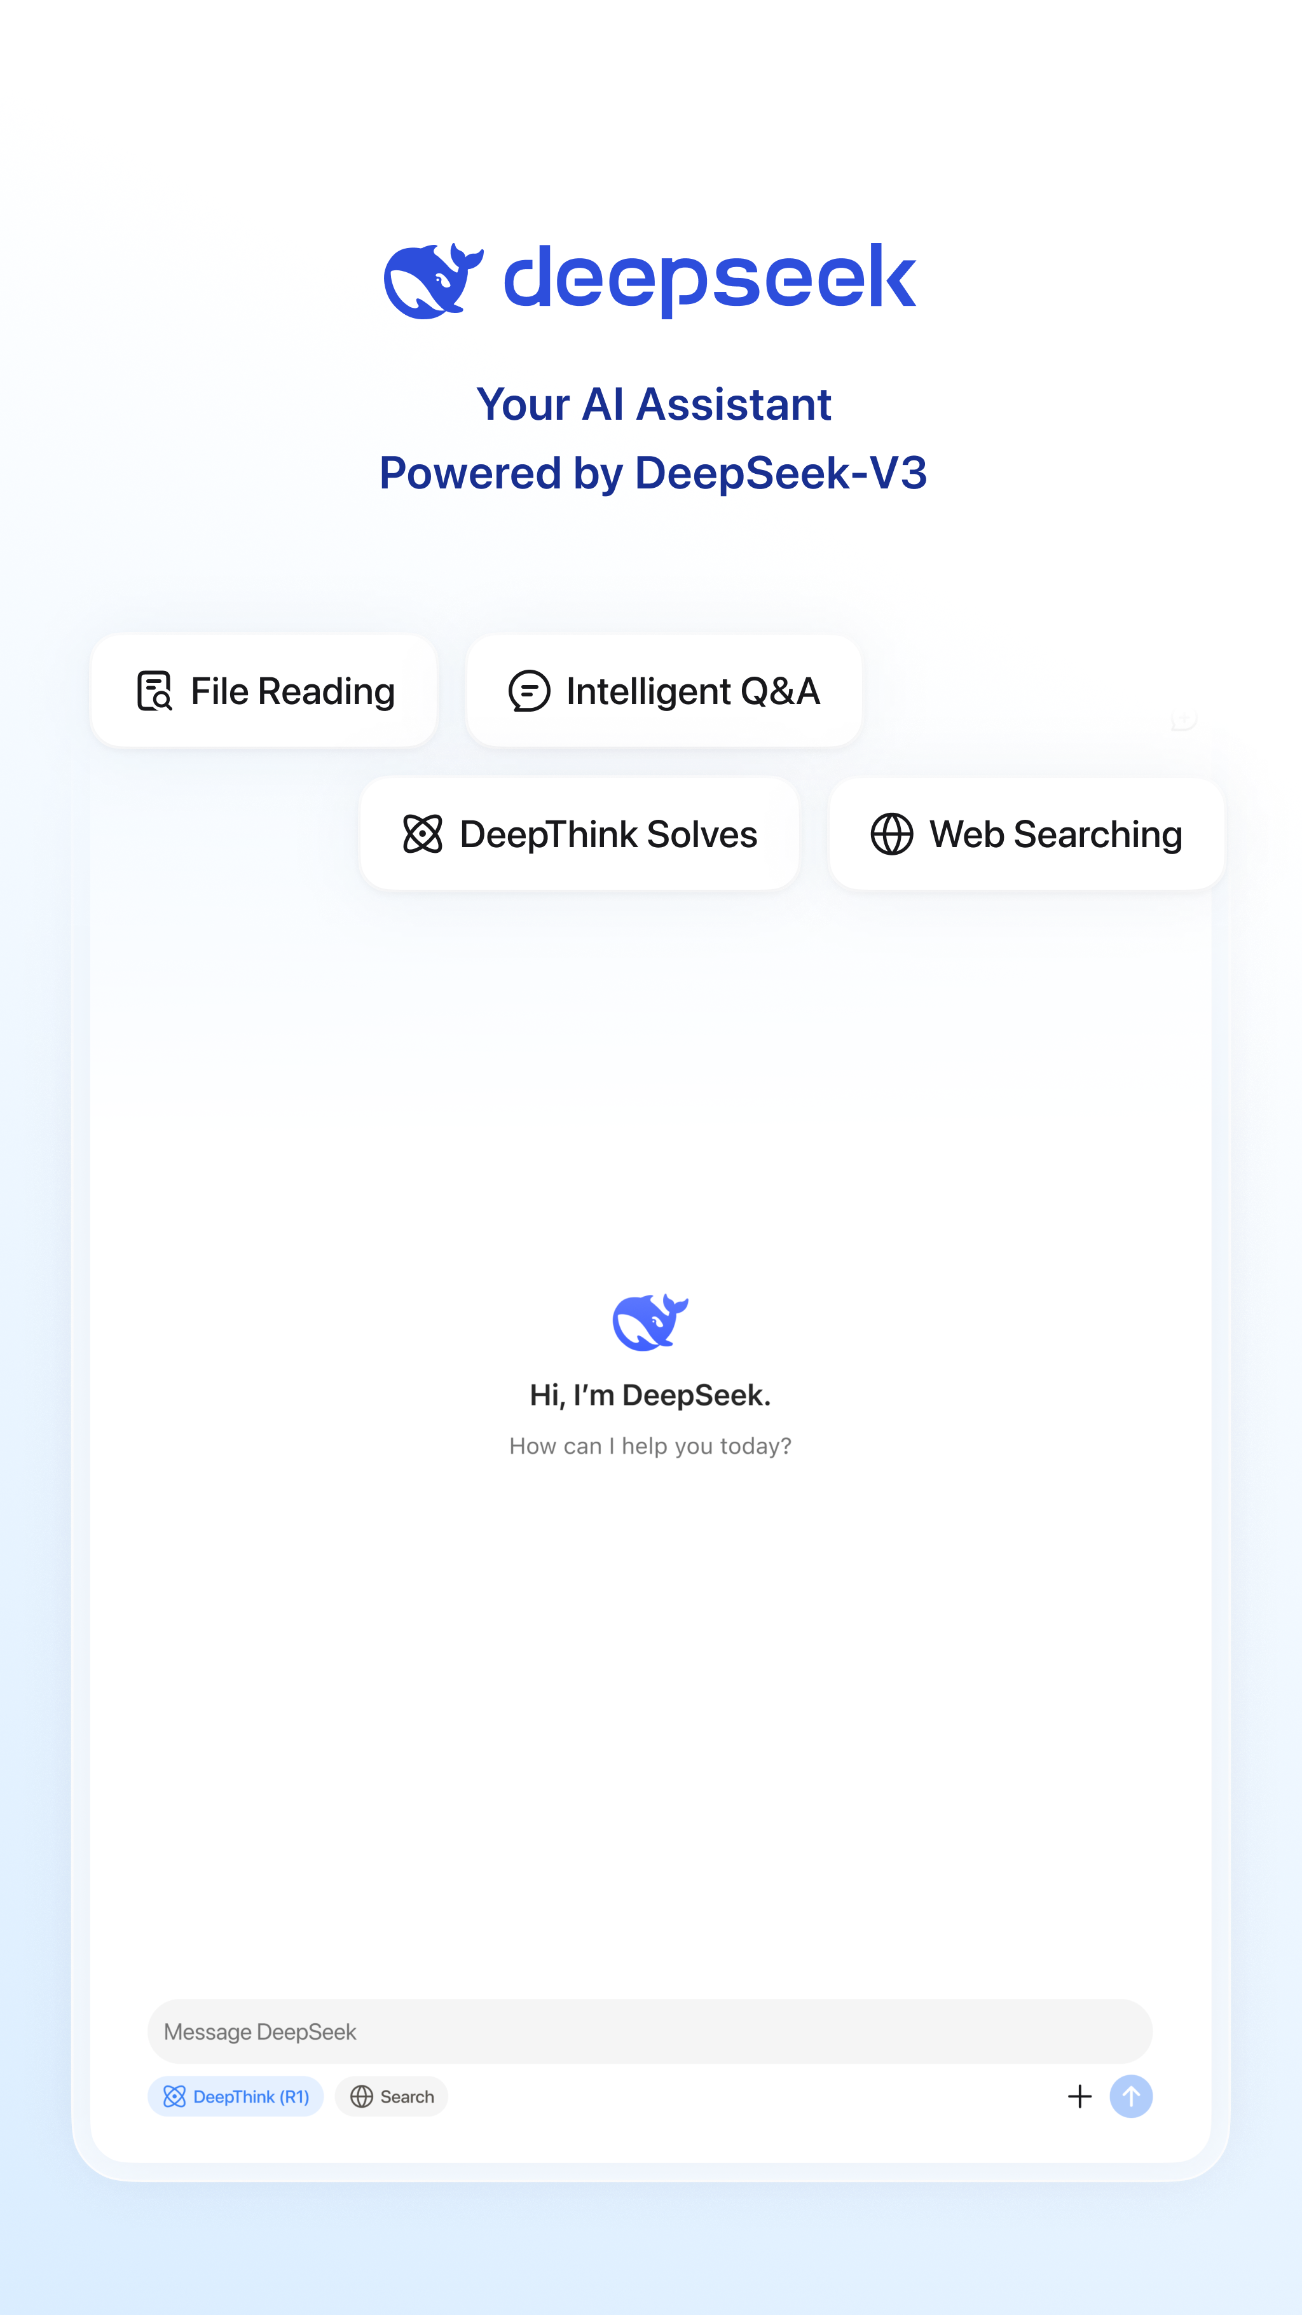The width and height of the screenshot is (1302, 2315).
Task: Select the DeepThink Solves feature card
Action: click(x=580, y=833)
